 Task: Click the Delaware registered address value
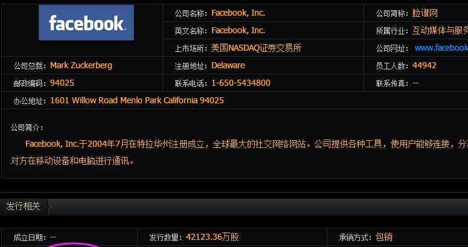[228, 65]
